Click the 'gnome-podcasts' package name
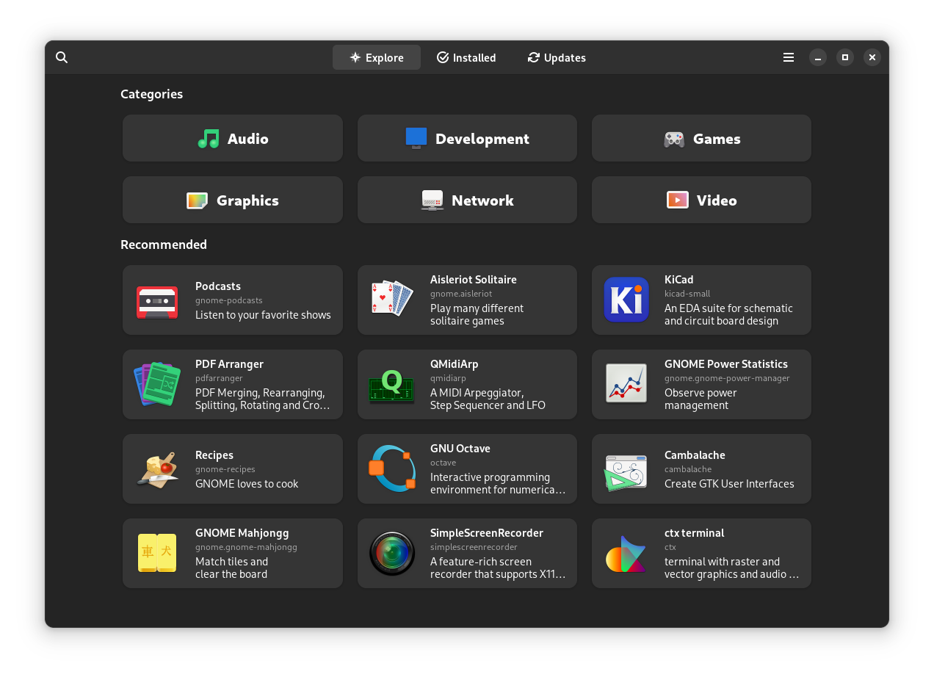Viewport: 934px width, 677px height. pos(229,300)
